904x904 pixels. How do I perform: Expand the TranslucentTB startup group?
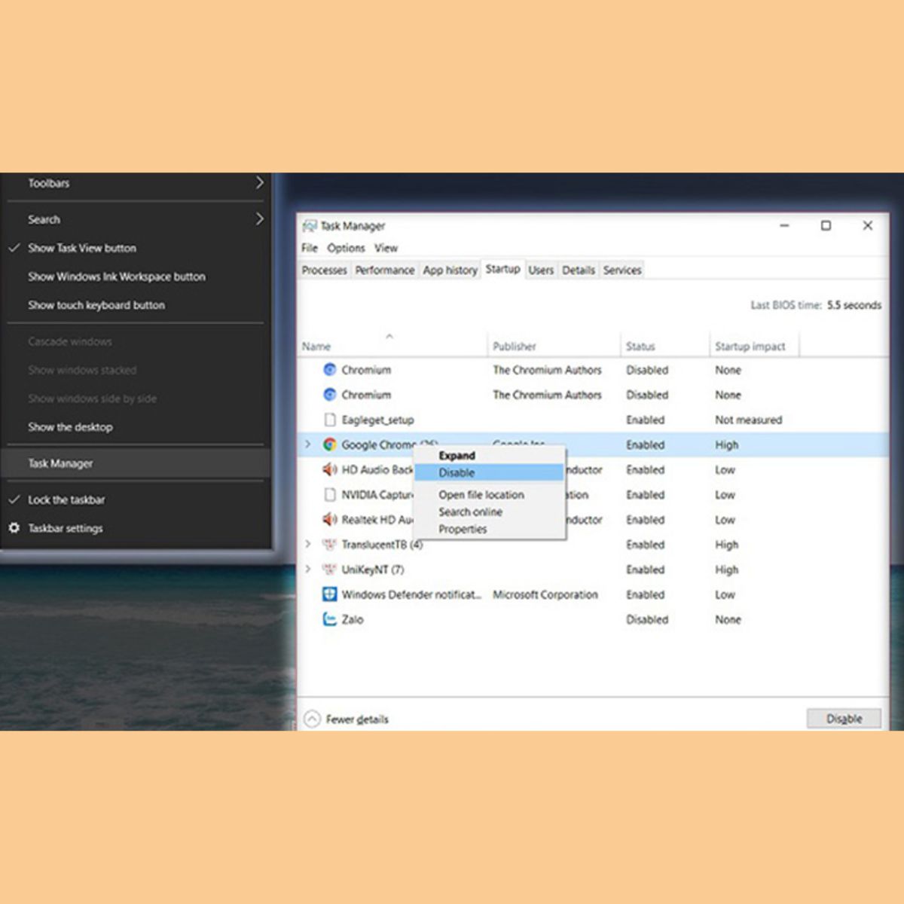(307, 544)
